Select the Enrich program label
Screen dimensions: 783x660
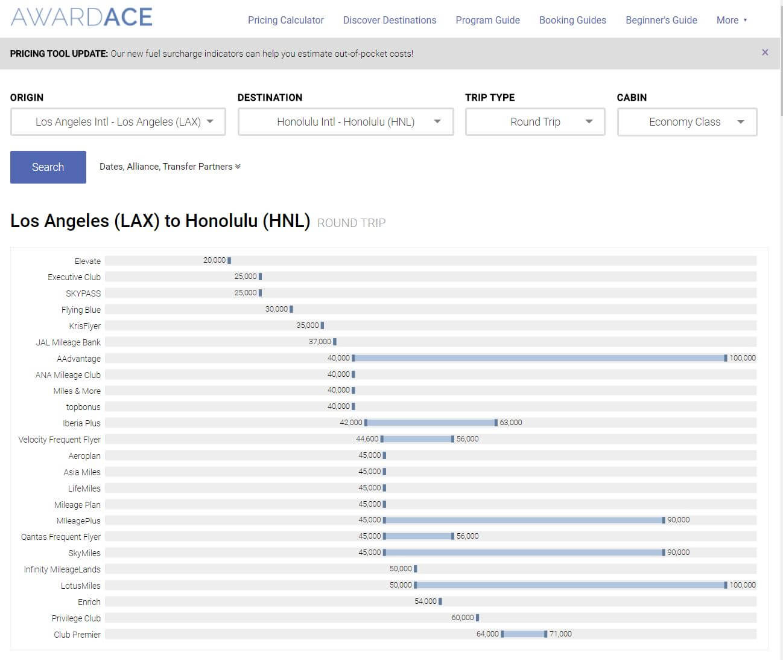click(89, 603)
